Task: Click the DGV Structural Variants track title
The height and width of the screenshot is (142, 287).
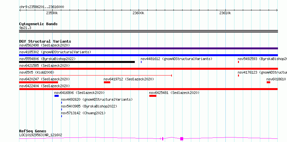Action: tap(45, 41)
